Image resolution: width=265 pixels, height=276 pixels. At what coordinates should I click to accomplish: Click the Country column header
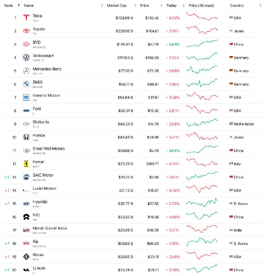[x=237, y=6]
